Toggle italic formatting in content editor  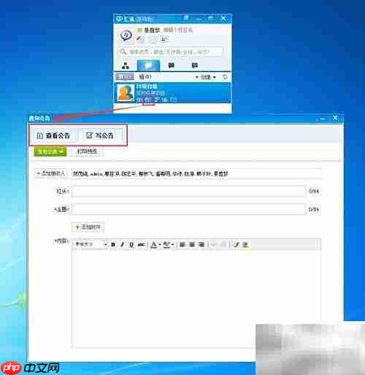pyautogui.click(x=123, y=245)
